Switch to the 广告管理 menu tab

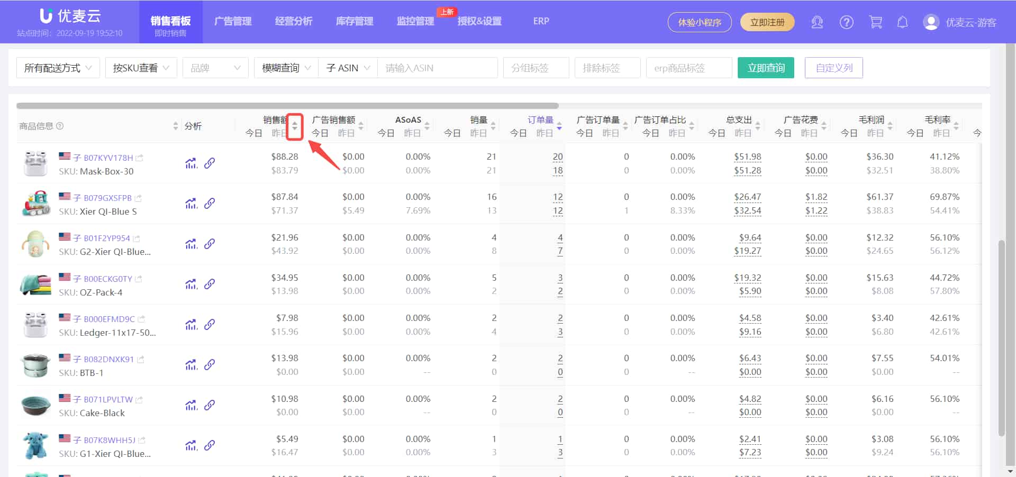point(233,21)
